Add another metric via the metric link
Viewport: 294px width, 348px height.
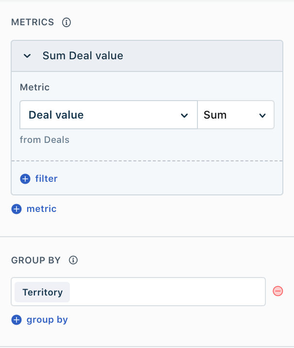pyautogui.click(x=41, y=209)
